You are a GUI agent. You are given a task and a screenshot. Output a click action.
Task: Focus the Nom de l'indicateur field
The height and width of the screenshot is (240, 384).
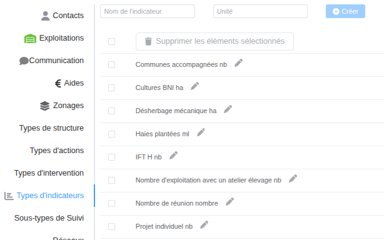[148, 11]
